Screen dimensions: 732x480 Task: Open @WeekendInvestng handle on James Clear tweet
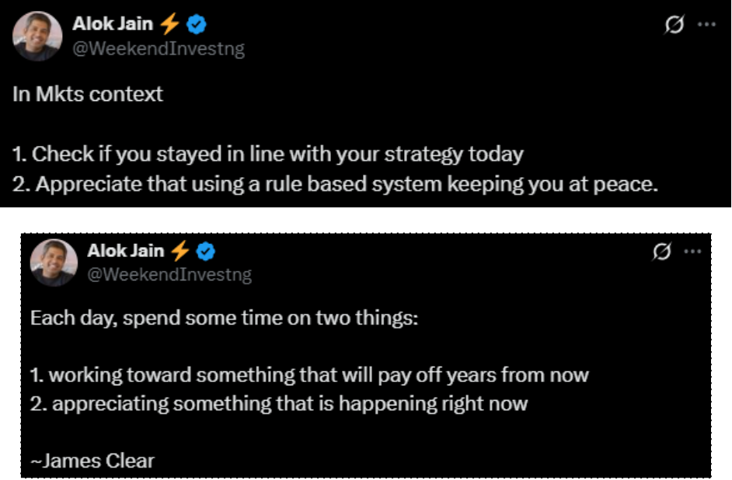pos(169,274)
